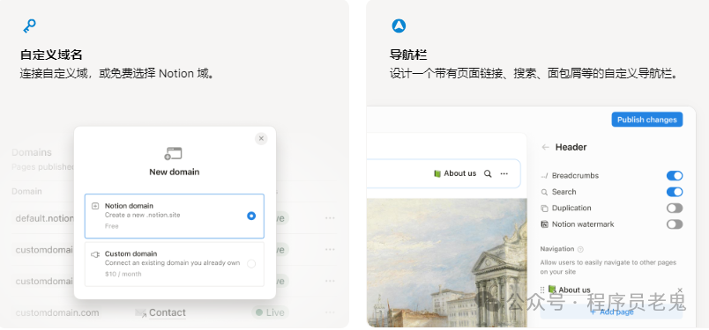Click the drag handle beside About us
This screenshot has width=709, height=330.
tap(542, 290)
